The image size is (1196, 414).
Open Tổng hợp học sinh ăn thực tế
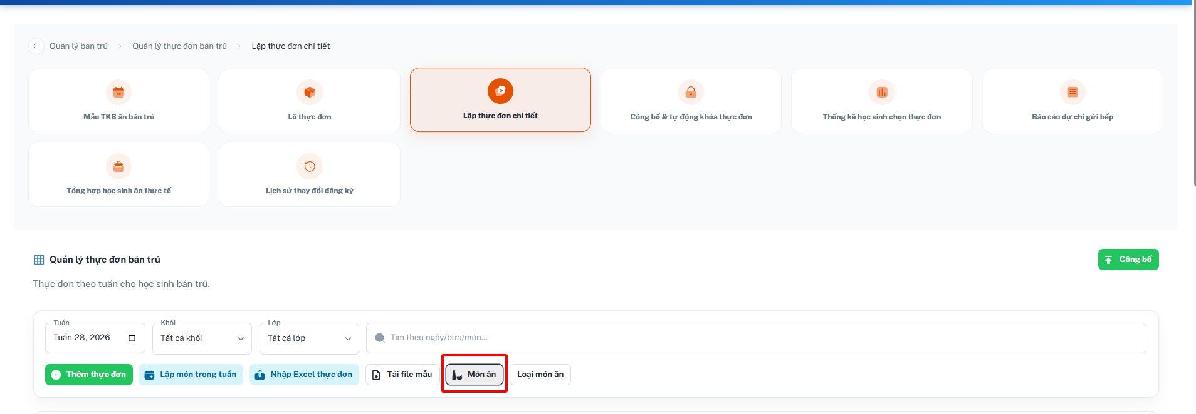119,174
